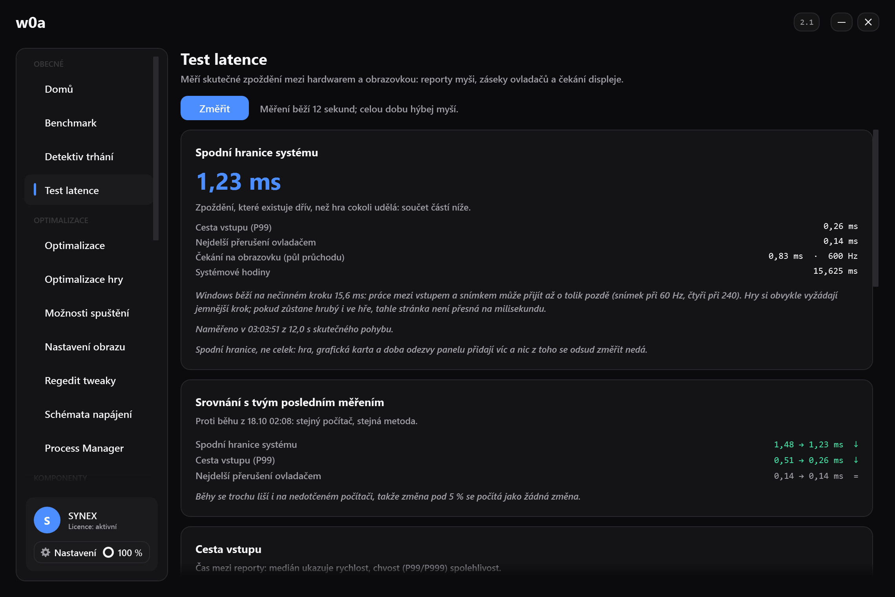Open Optimalizace hry page
This screenshot has width=895, height=597.
(89, 279)
